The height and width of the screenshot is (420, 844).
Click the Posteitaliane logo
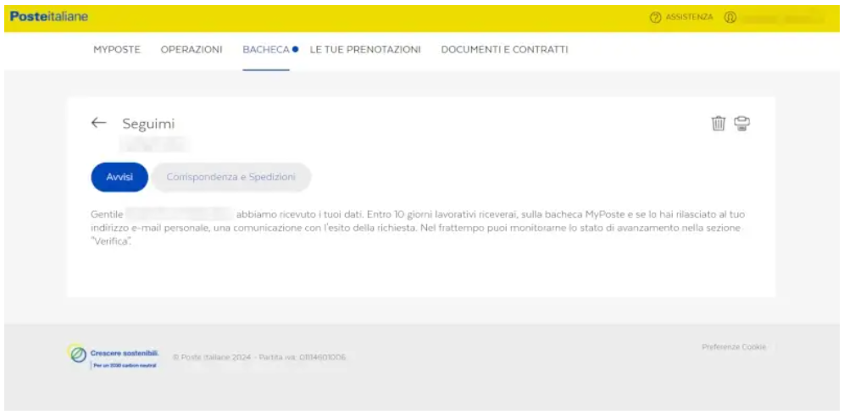[49, 17]
